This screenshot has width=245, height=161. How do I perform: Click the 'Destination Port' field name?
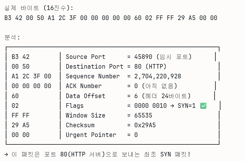coord(95,67)
